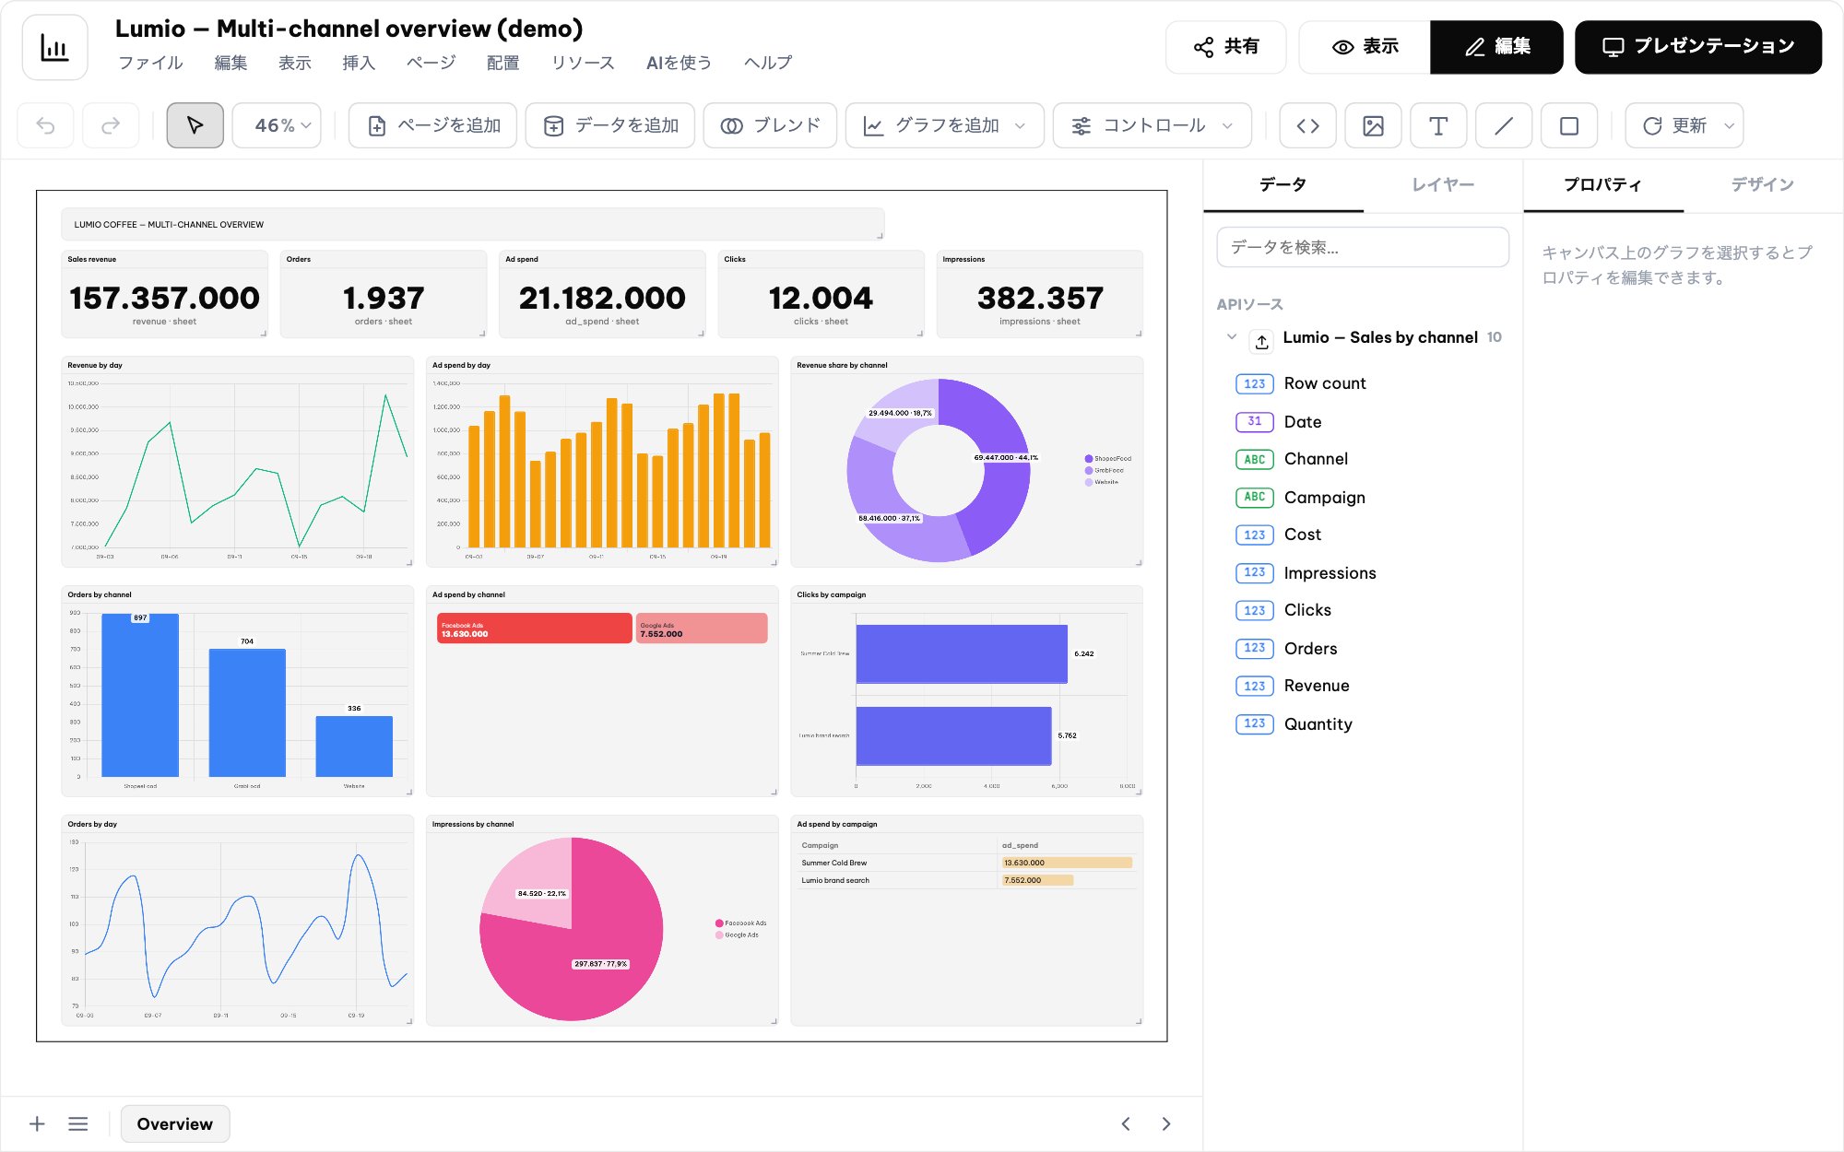The image size is (1844, 1152).
Task: Select the Revenue share by channel donut chart
Action: tap(966, 462)
